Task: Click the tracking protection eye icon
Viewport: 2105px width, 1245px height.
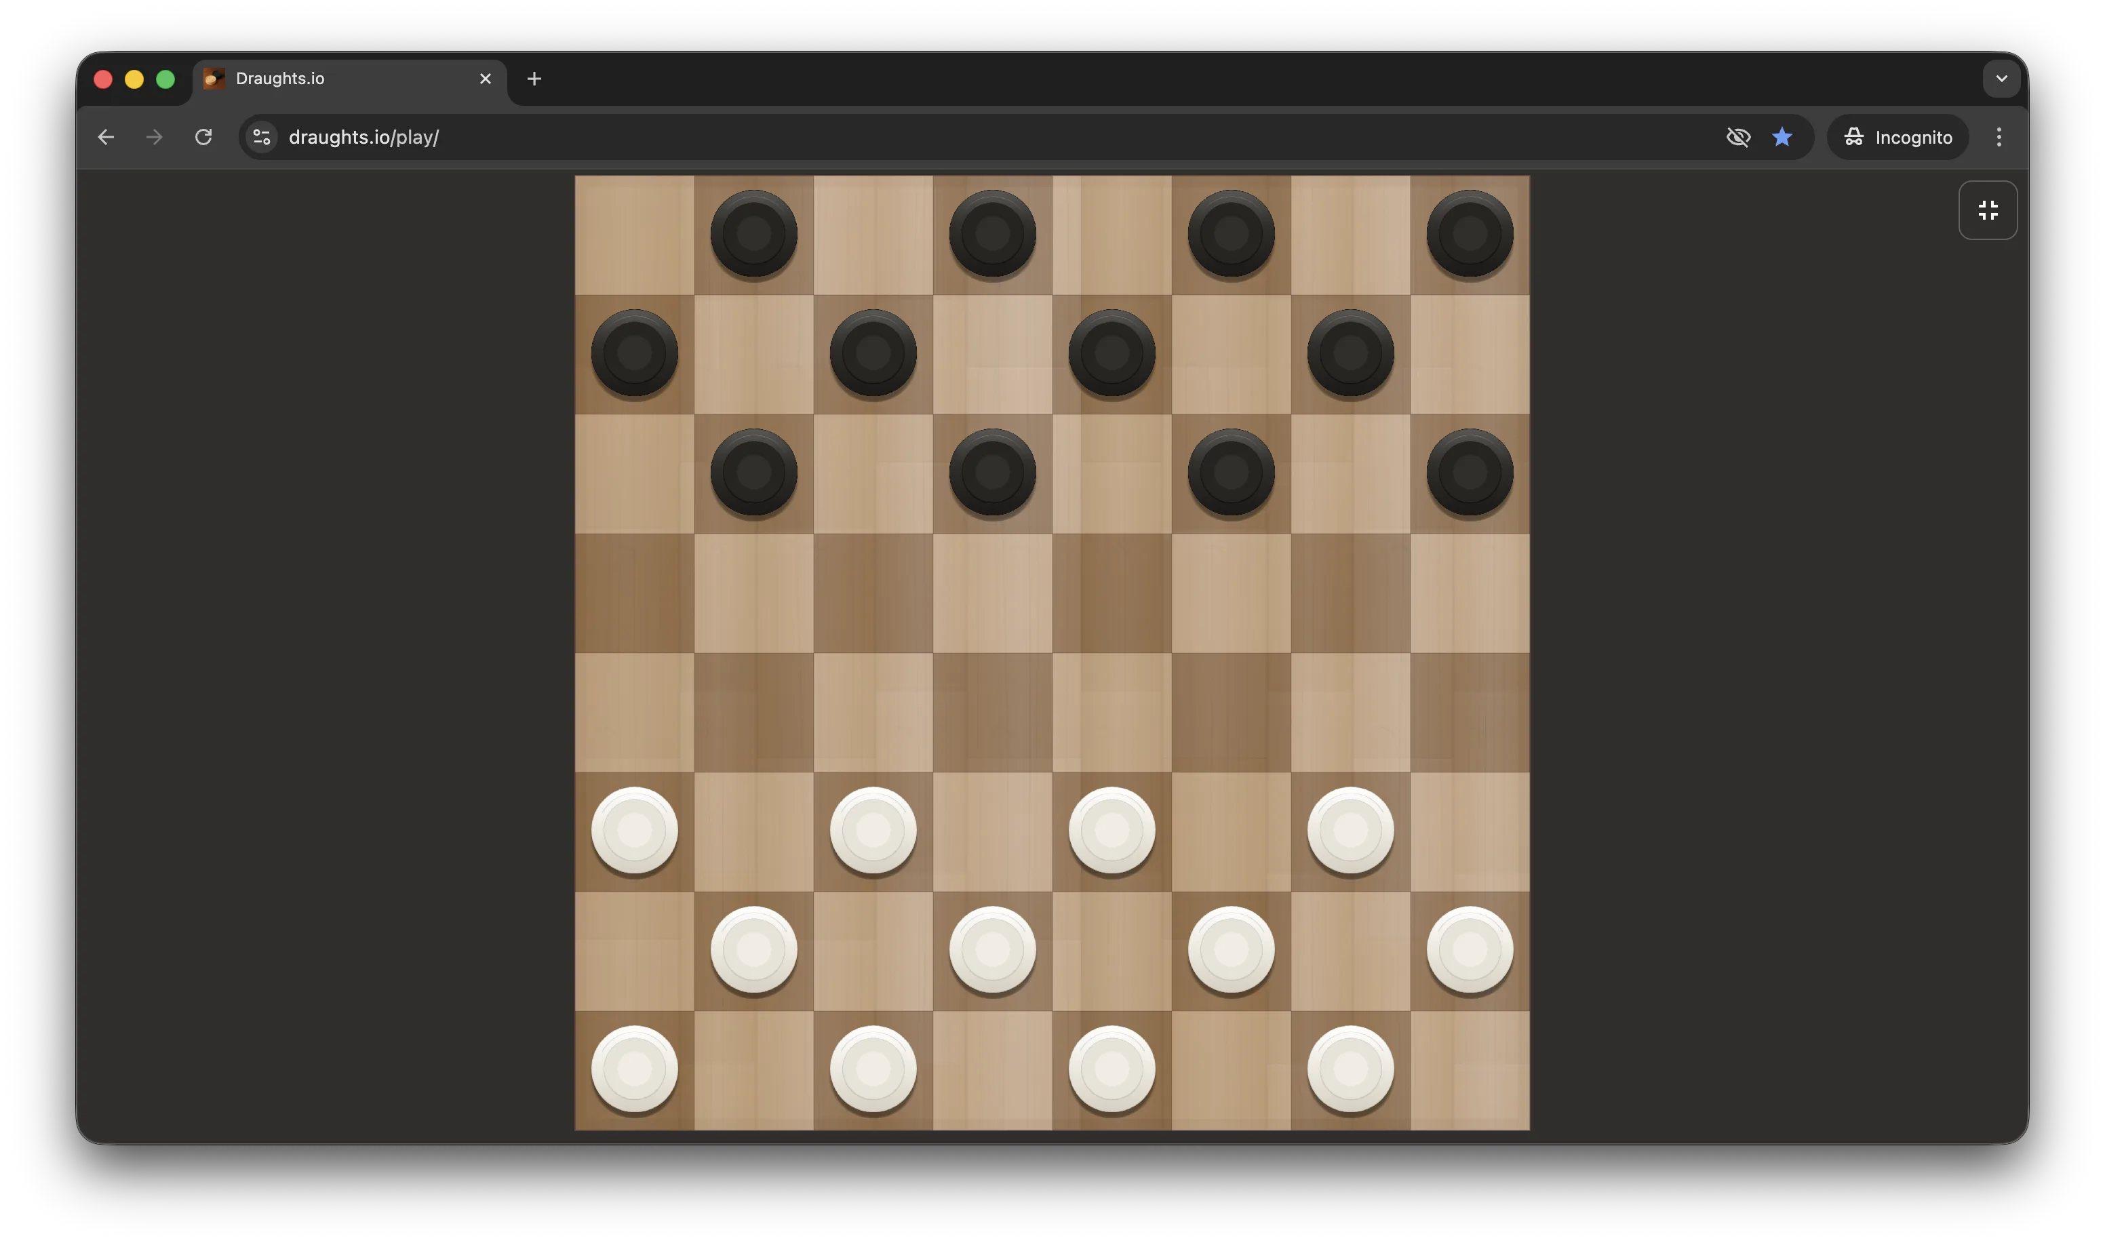Action: click(1738, 137)
